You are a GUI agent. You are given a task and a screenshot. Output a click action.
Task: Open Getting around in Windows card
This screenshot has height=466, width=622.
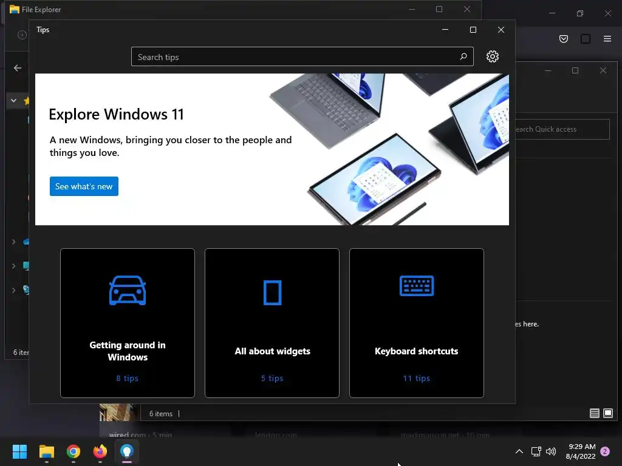coord(128,323)
